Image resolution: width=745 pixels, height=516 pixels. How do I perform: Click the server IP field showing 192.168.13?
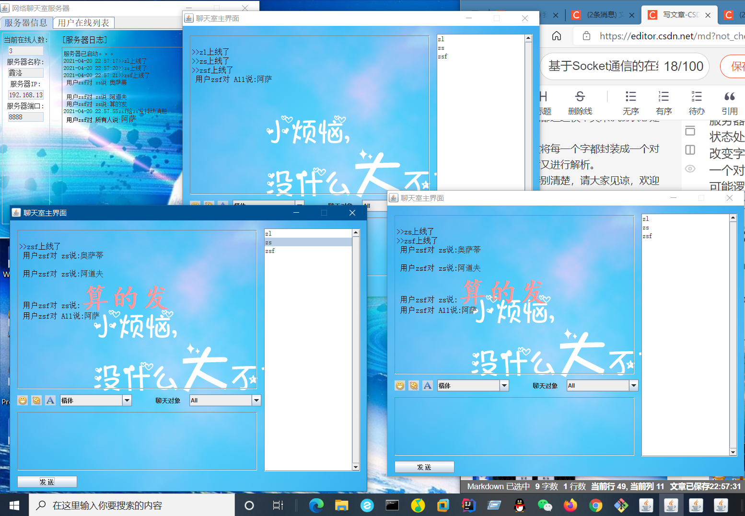pyautogui.click(x=25, y=94)
